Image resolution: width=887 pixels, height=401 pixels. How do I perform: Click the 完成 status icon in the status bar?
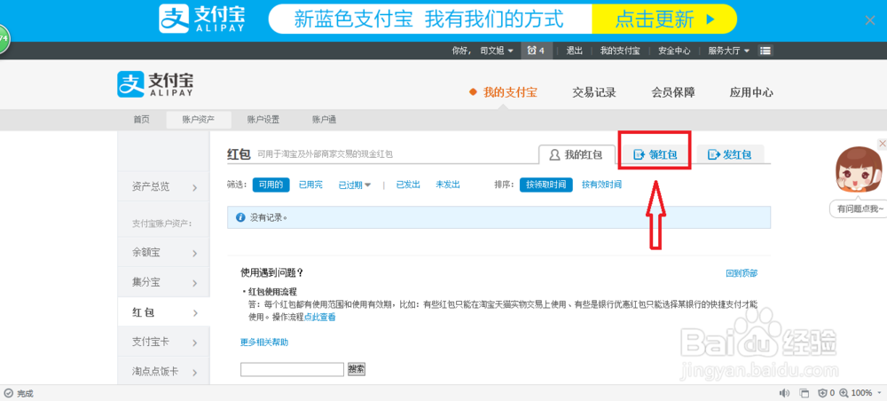point(9,393)
